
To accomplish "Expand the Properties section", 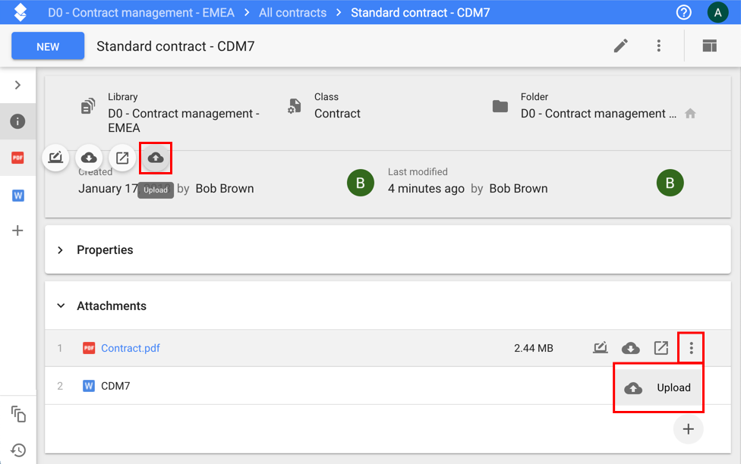I will (x=60, y=249).
